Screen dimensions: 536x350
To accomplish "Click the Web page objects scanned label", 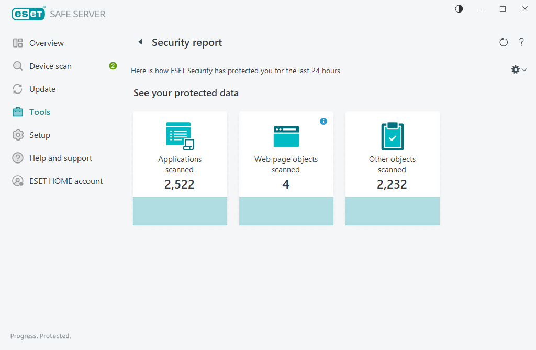I will pos(286,165).
